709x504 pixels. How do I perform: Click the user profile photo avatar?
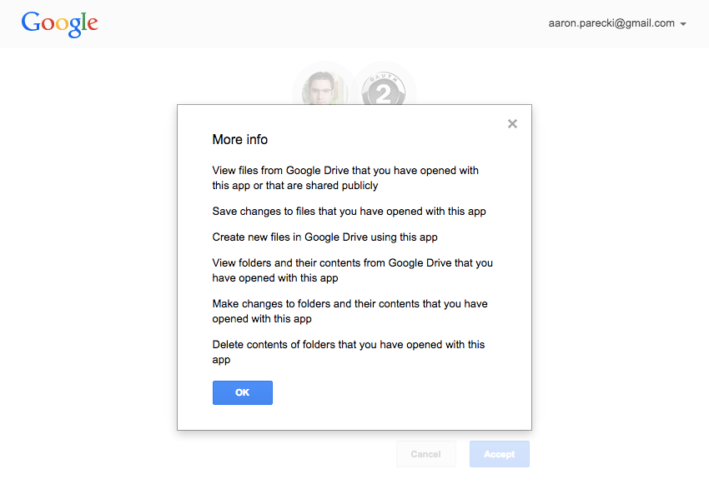324,88
